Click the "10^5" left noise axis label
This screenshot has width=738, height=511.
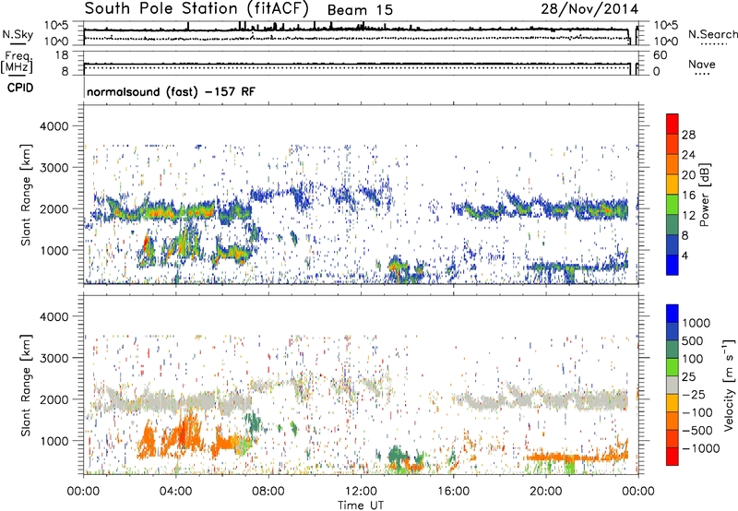56,25
